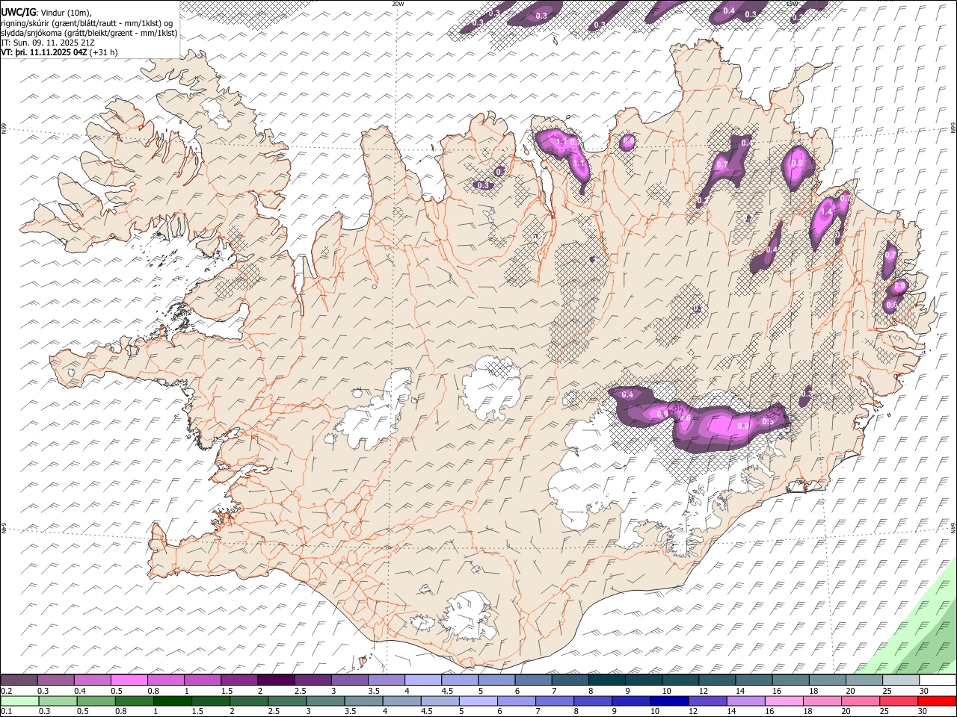Click the UWC/IG title text
This screenshot has width=957, height=717.
pyautogui.click(x=18, y=13)
